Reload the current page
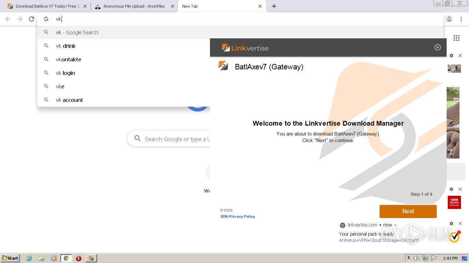 point(32,19)
